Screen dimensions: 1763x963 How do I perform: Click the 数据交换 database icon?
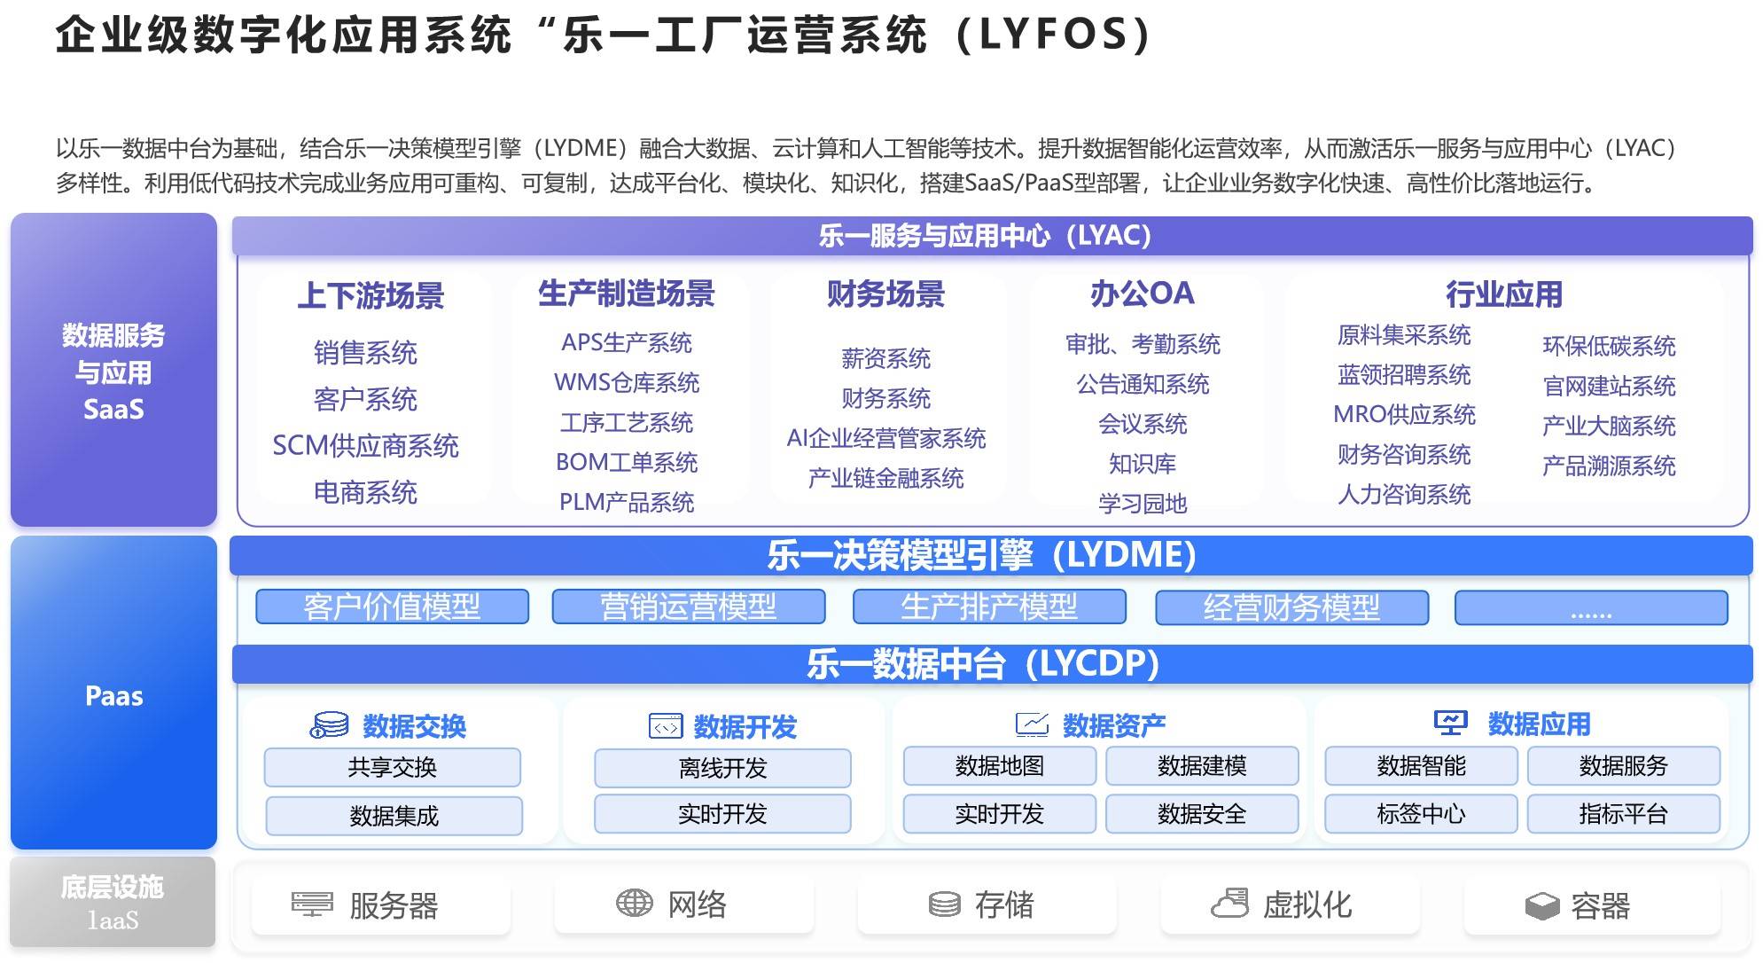point(329,725)
